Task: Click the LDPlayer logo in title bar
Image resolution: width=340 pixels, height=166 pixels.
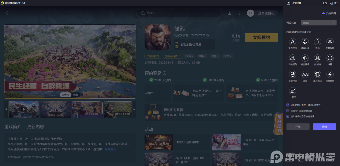Action: (2, 3)
